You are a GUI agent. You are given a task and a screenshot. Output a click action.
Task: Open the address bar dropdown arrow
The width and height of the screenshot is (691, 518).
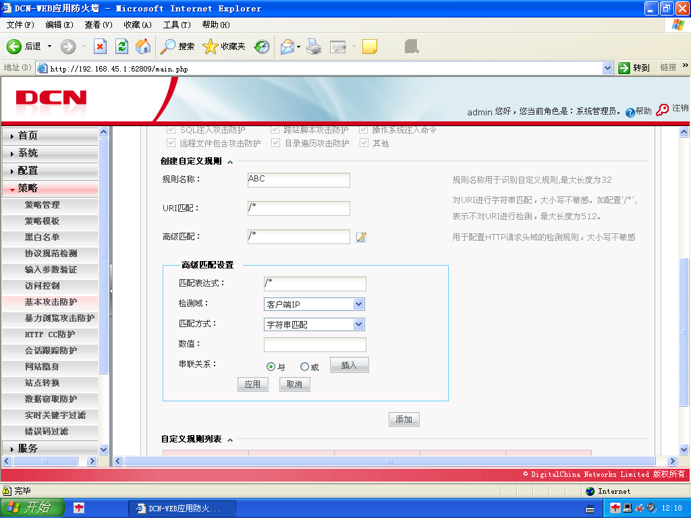[608, 68]
